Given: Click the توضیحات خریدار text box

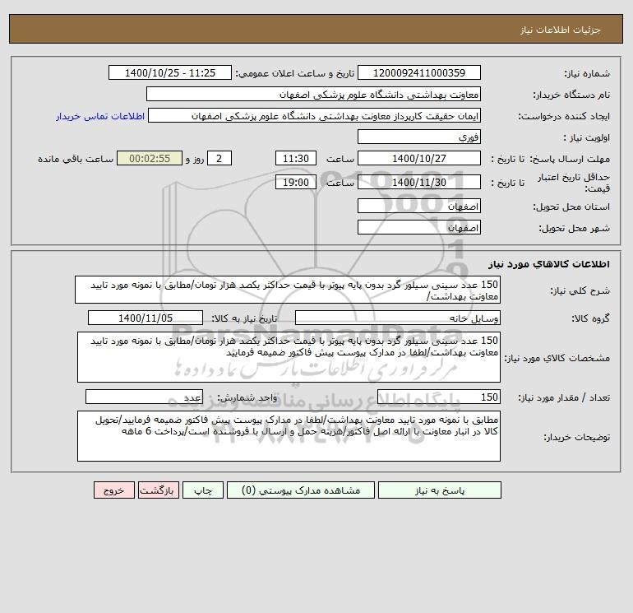Looking at the screenshot, I should click(289, 436).
